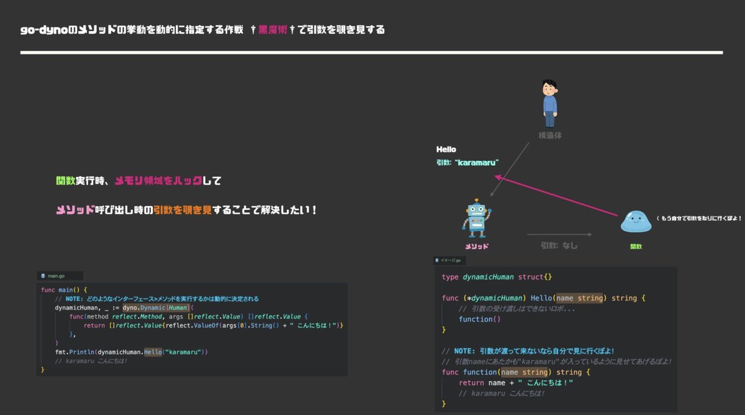Viewport: 745px width, 415px height.
Task: Click the return []reflect.Value code line
Action: [214, 325]
